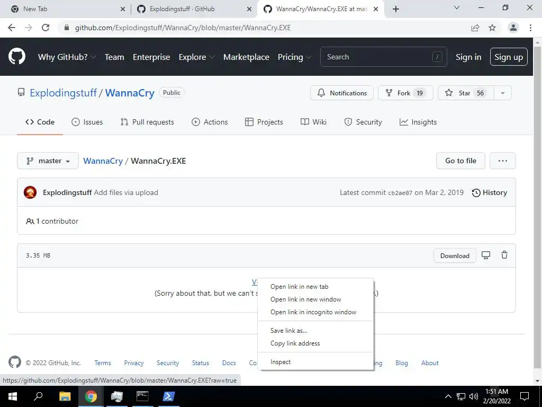The image size is (542, 407).
Task: Select the Code repository tab
Action: pos(40,122)
